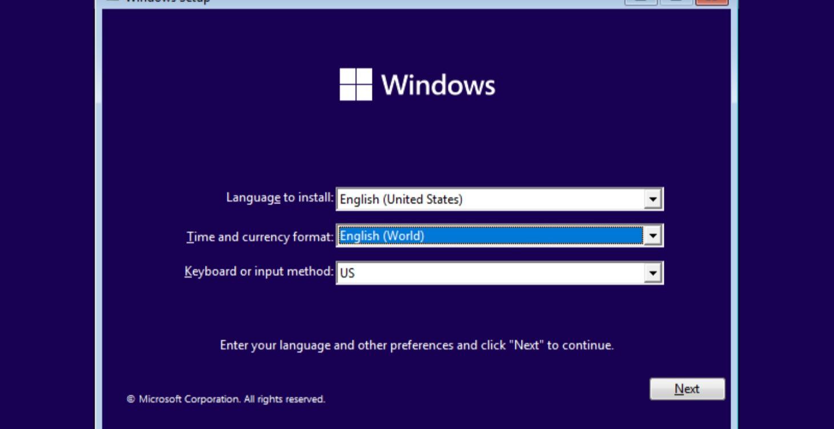Expand the Time and currency format dropdown arrow

pyautogui.click(x=652, y=236)
